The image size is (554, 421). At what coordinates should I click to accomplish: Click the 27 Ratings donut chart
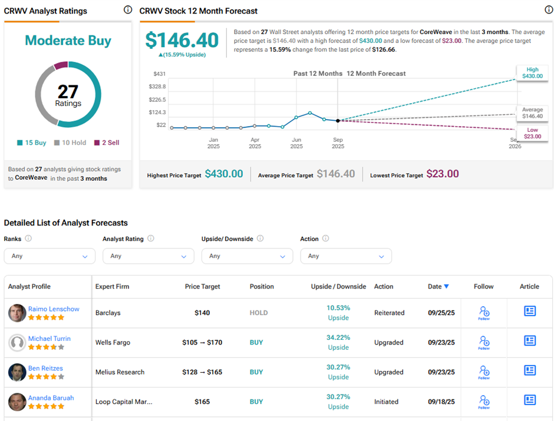click(68, 94)
